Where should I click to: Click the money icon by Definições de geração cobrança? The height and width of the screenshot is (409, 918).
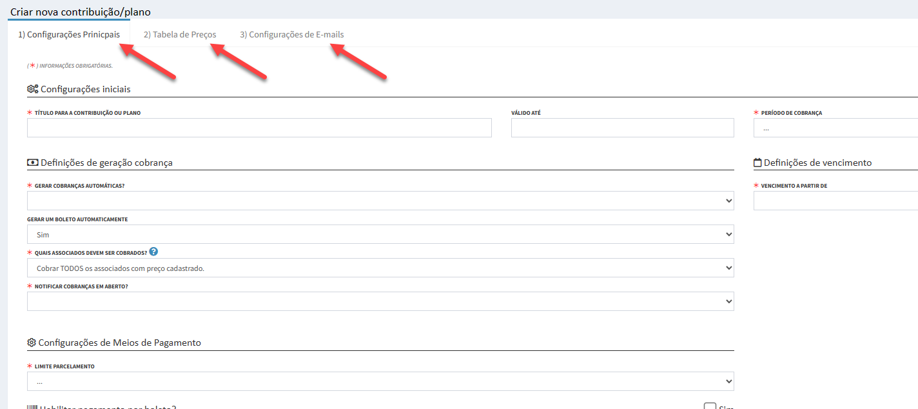32,163
